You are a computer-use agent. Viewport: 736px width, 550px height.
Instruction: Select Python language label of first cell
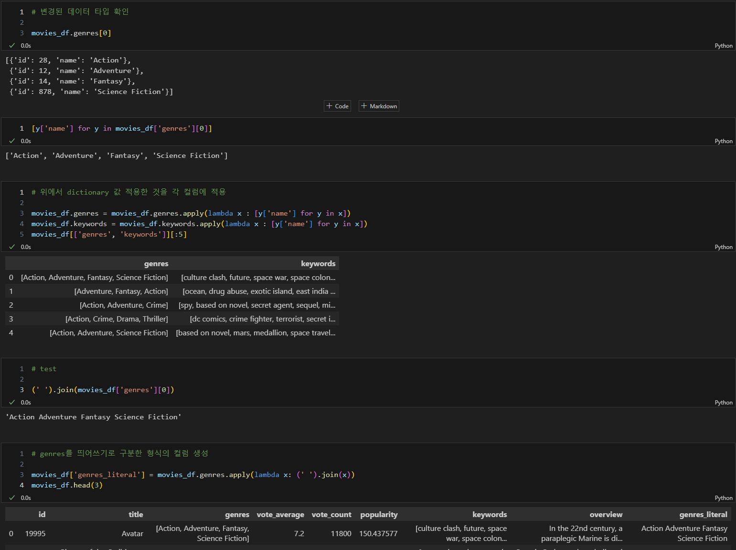724,46
